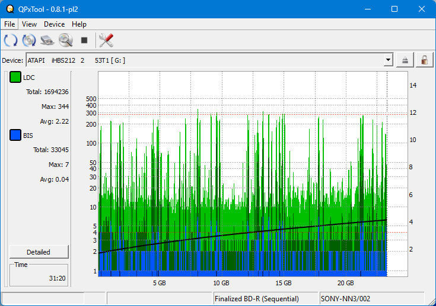The image size is (436, 306).
Task: Maximize the QPxTool window
Action: 394,9
